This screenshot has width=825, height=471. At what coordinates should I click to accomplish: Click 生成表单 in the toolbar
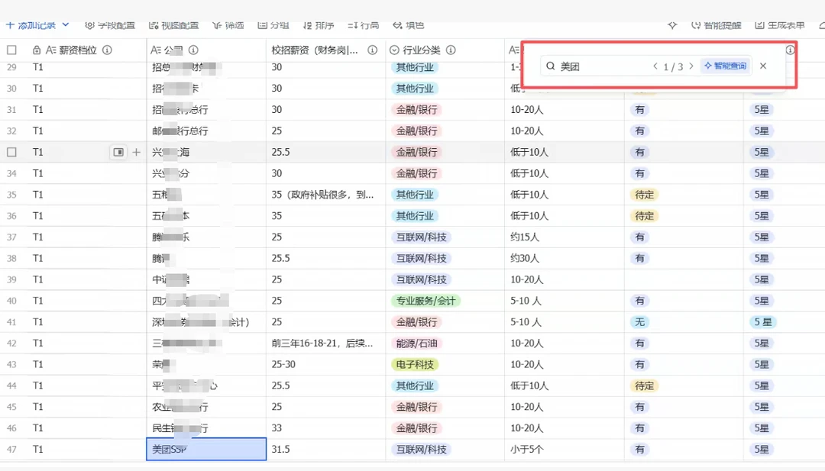(x=780, y=25)
